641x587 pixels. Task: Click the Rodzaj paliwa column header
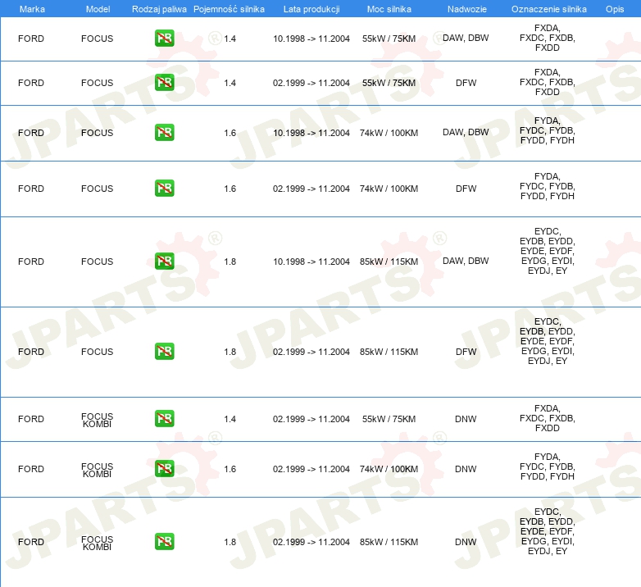(159, 9)
